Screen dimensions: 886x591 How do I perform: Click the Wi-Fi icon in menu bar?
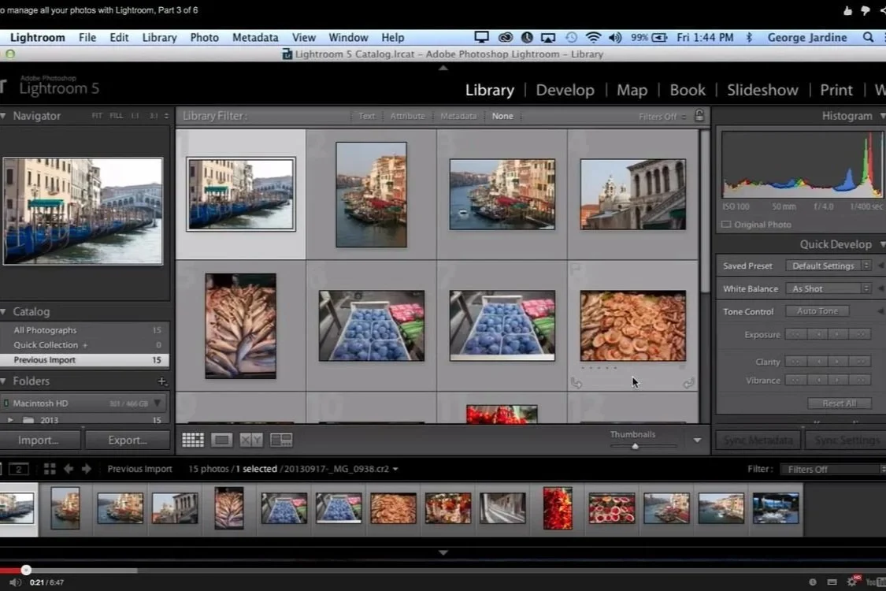pos(593,37)
